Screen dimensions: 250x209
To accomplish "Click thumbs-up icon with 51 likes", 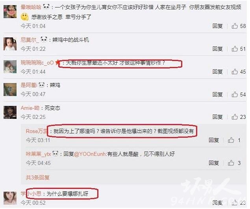I will pyautogui.click(x=235, y=49).
